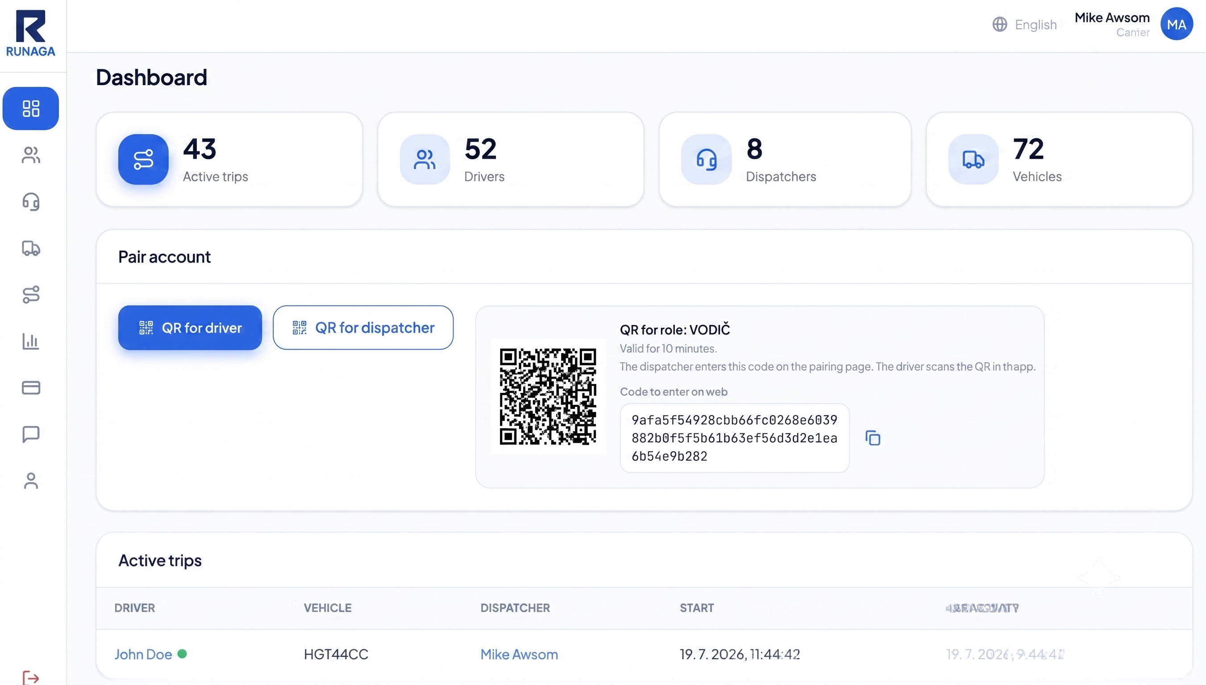The height and width of the screenshot is (685, 1206).
Task: Open the Dashboard grid icon in sidebar
Action: point(31,108)
